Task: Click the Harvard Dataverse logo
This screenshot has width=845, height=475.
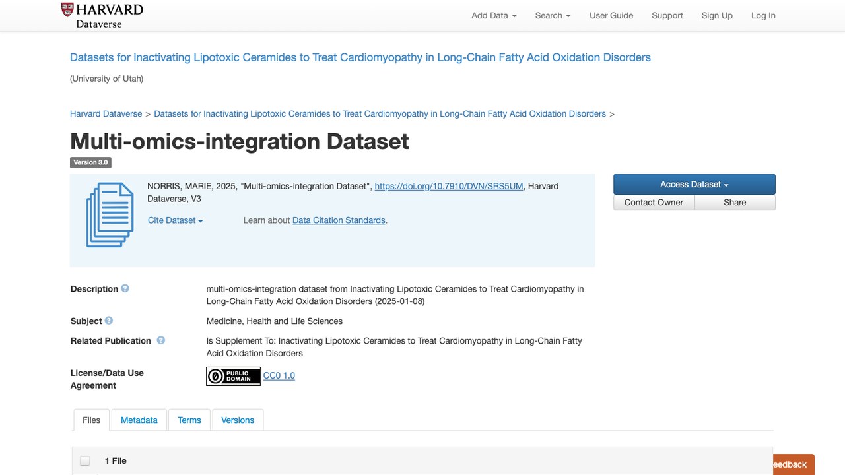Action: [x=102, y=15]
